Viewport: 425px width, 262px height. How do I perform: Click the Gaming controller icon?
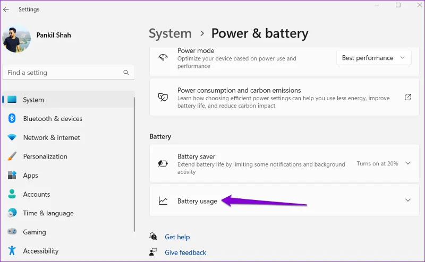(12, 232)
